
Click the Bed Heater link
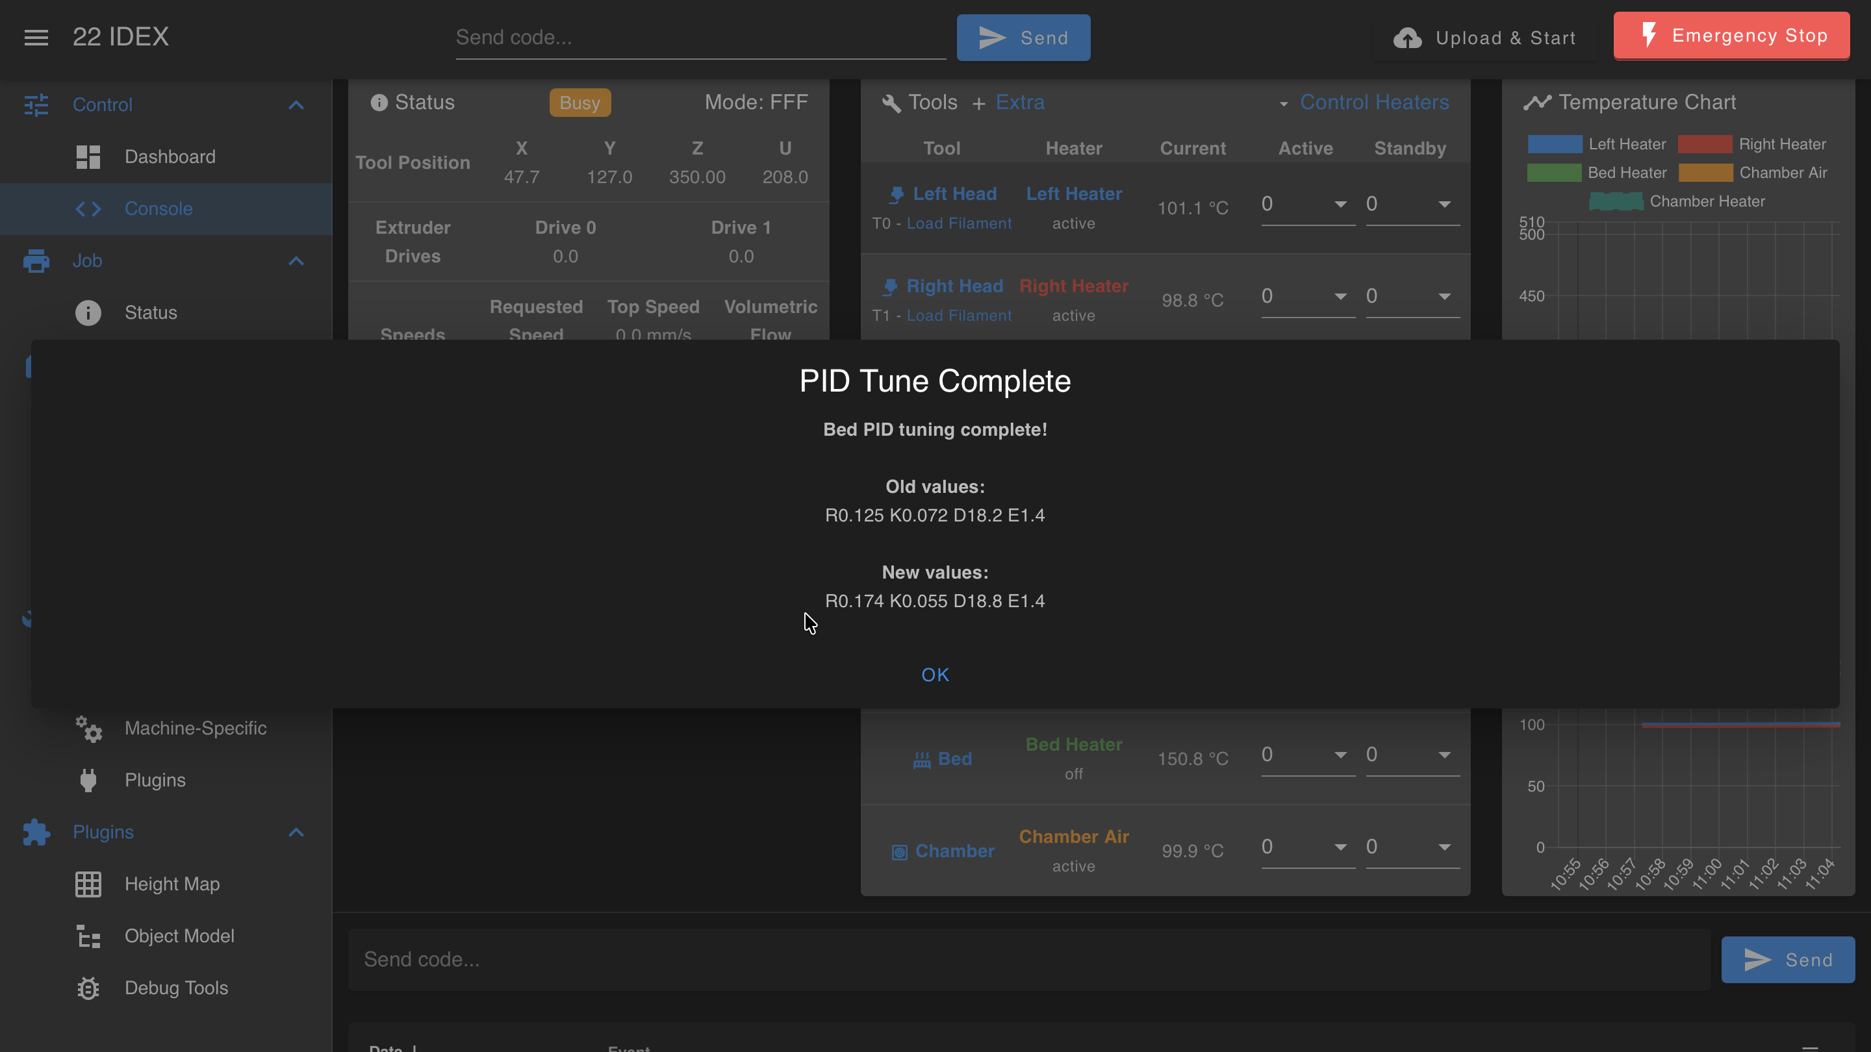[x=1073, y=745]
